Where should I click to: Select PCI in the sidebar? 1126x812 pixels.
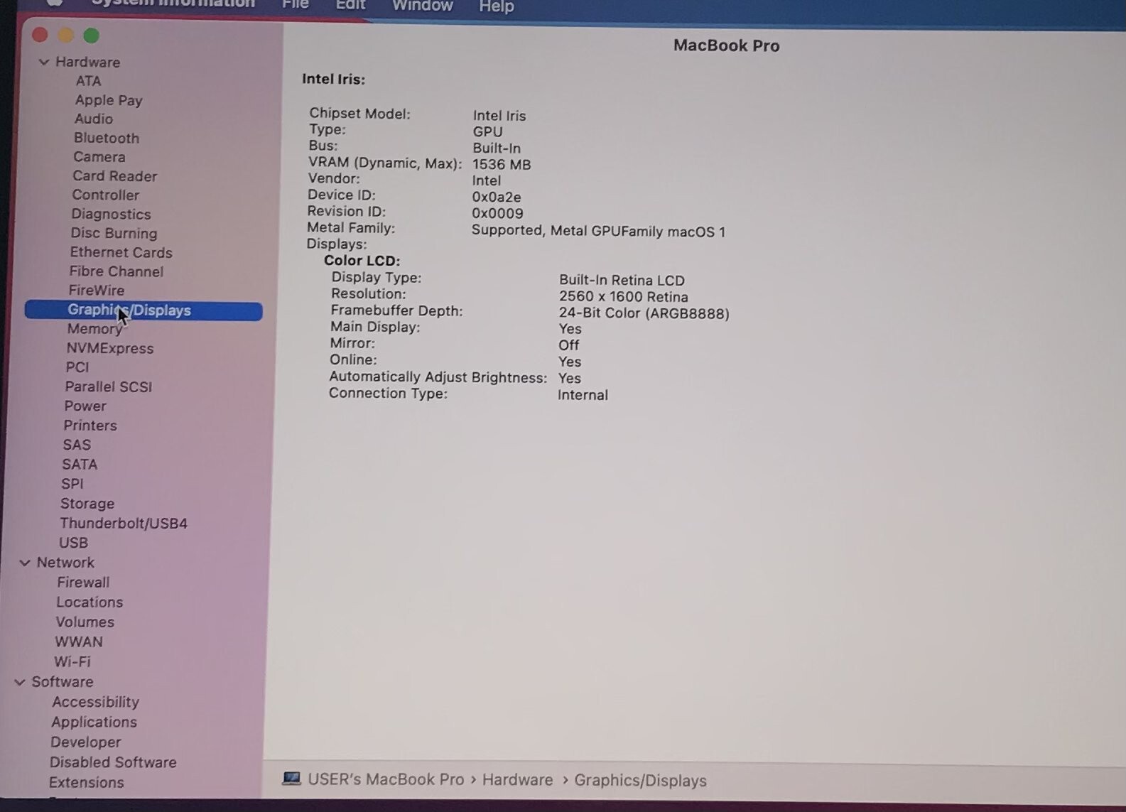77,367
